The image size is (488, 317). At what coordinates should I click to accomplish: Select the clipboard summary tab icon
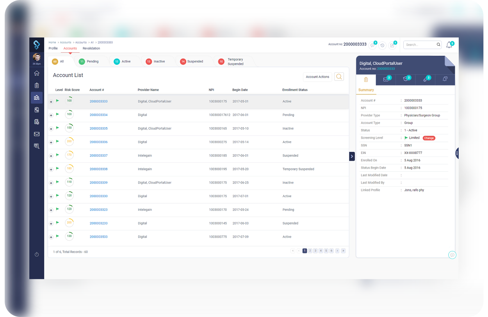366,79
